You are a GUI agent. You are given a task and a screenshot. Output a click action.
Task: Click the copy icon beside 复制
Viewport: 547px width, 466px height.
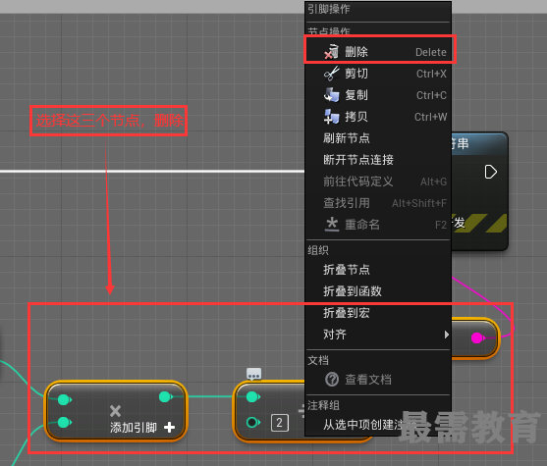pyautogui.click(x=331, y=95)
